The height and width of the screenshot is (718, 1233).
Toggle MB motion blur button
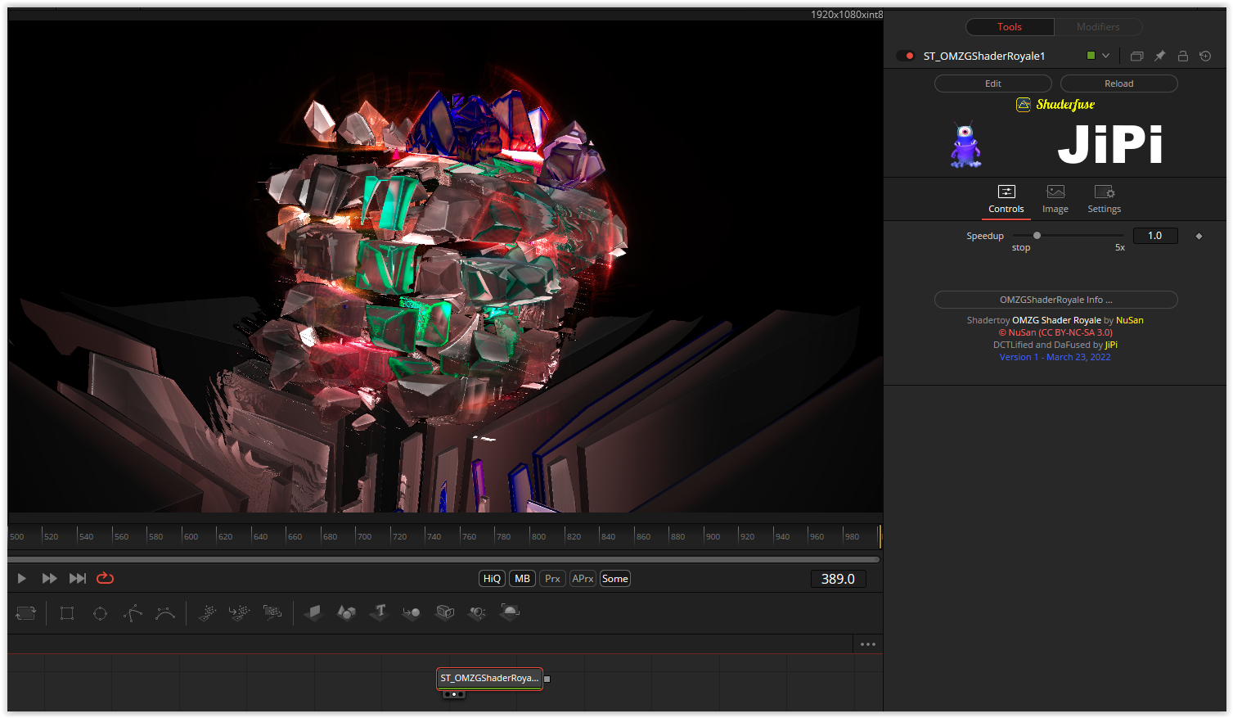(522, 579)
